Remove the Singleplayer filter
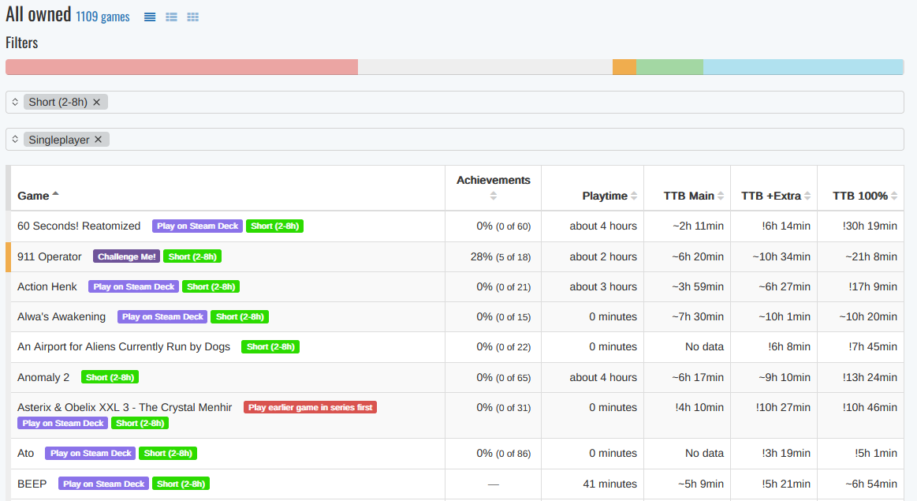 pyautogui.click(x=99, y=140)
